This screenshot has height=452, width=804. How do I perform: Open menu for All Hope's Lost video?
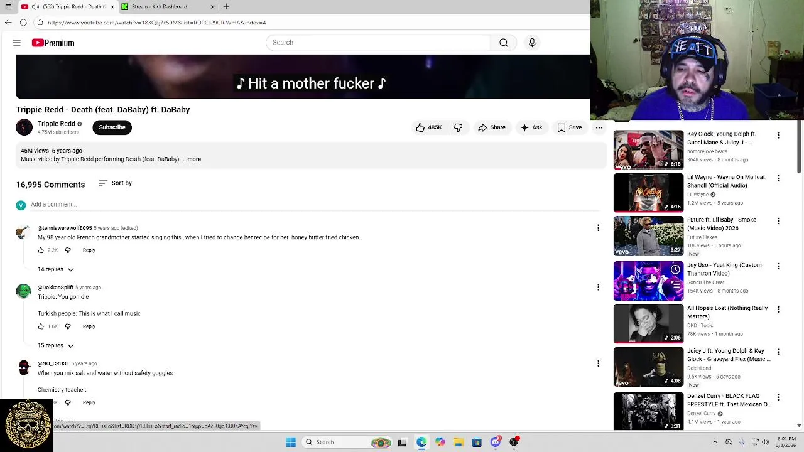[778, 309]
